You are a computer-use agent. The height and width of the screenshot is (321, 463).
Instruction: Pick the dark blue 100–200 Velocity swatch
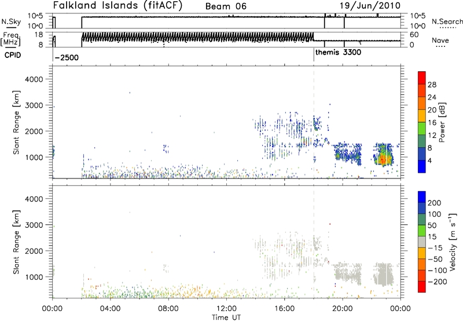[422, 208]
